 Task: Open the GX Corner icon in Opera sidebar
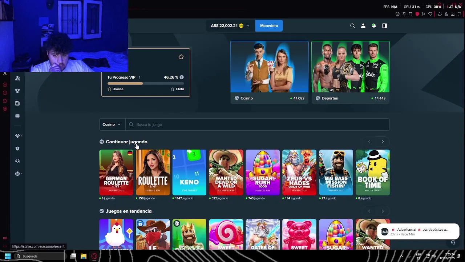click(5, 238)
